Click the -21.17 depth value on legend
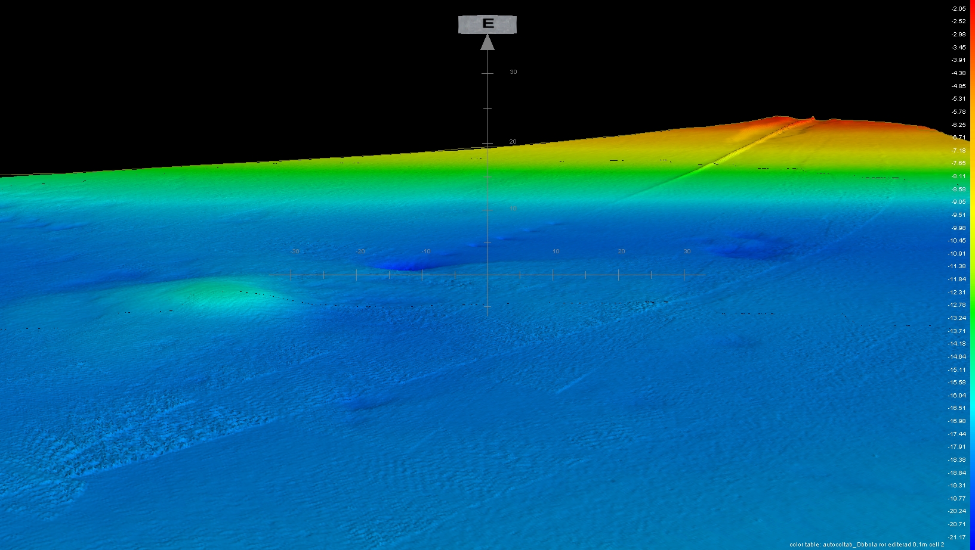The width and height of the screenshot is (975, 550). [x=957, y=537]
